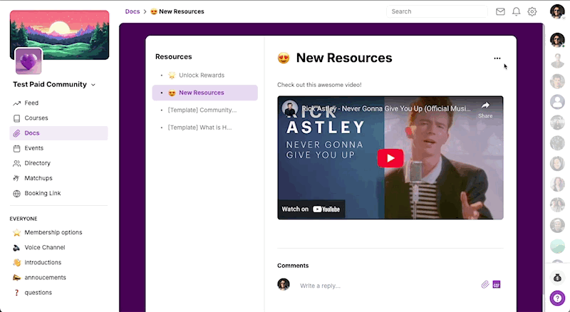The height and width of the screenshot is (312, 570).
Task: Click the Rick Astley video title link
Action: pos(386,108)
